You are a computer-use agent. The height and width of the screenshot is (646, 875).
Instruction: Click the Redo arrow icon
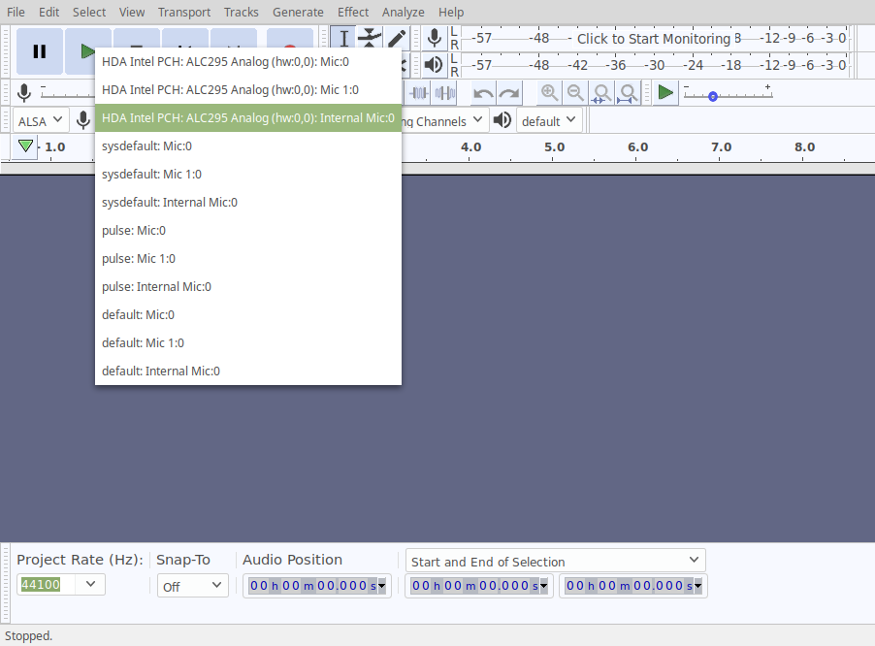click(x=509, y=93)
